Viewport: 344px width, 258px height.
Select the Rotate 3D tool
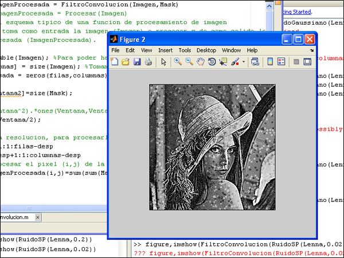pos(212,61)
